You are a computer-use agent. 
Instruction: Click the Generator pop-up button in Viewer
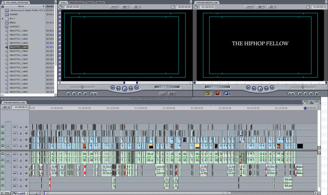pyautogui.click(x=171, y=94)
